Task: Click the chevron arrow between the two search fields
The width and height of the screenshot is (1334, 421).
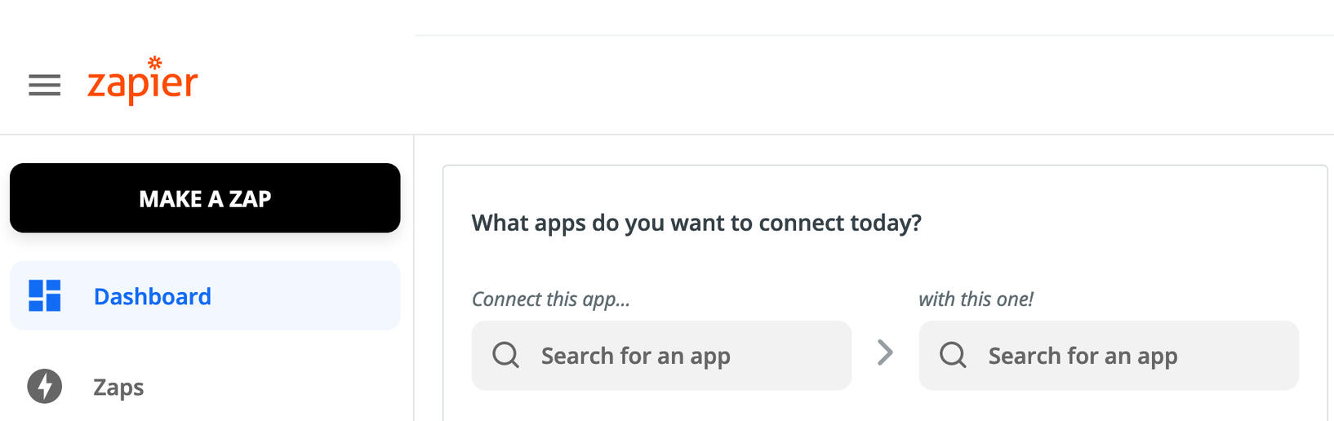Action: click(x=885, y=352)
